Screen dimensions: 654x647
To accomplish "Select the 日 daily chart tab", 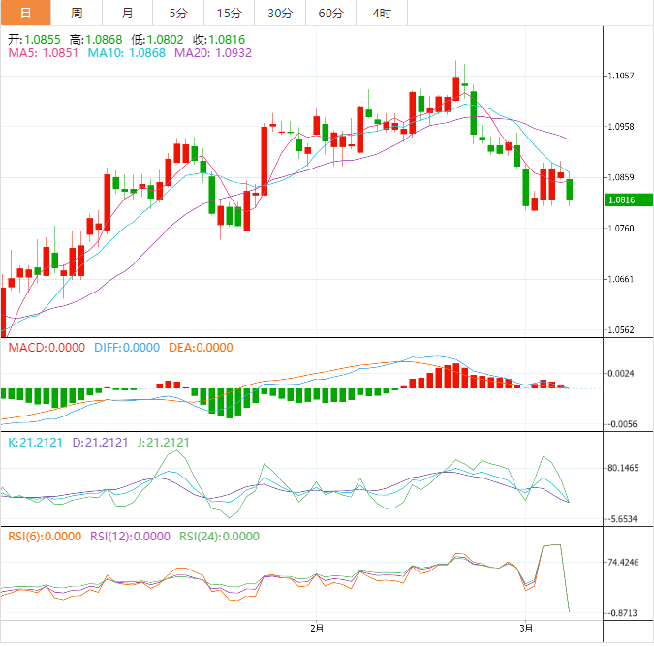I will [25, 13].
